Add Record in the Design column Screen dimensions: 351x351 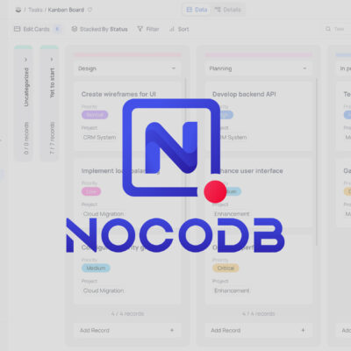coord(127,330)
